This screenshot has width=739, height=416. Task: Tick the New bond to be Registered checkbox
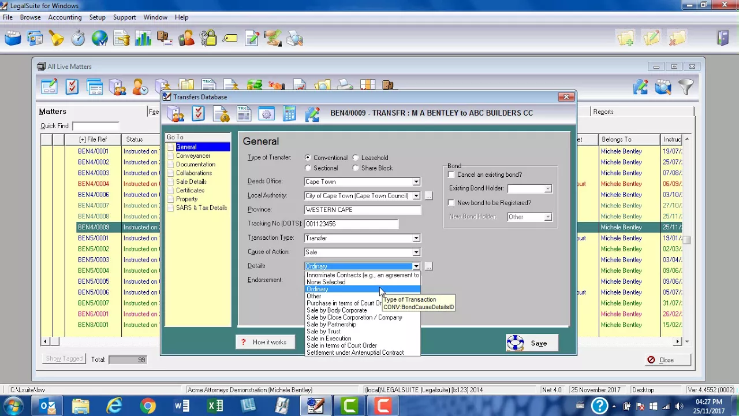451,203
